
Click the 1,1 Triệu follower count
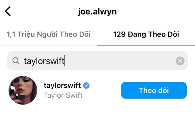(21, 34)
